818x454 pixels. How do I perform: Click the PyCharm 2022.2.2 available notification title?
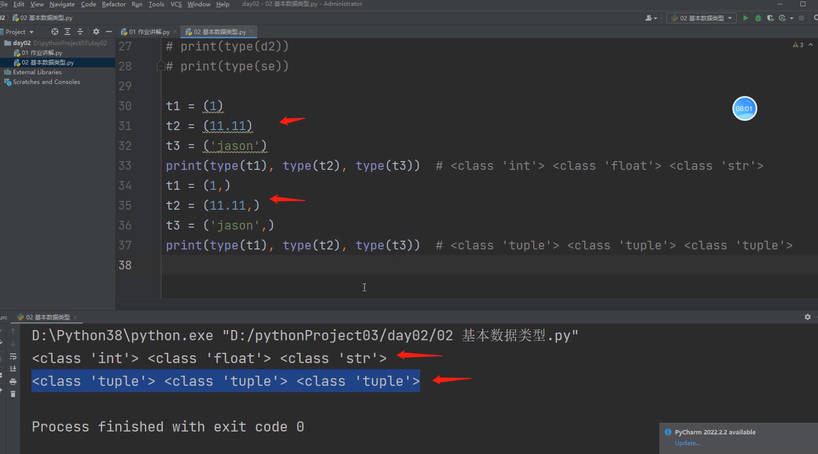(715, 432)
